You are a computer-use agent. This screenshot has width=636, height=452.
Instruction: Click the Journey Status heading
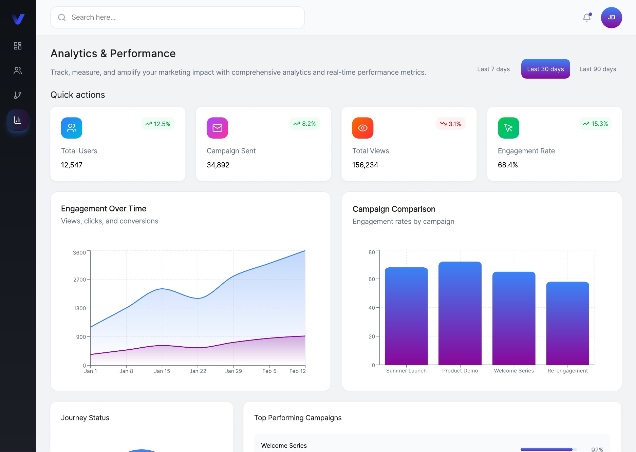pos(85,418)
